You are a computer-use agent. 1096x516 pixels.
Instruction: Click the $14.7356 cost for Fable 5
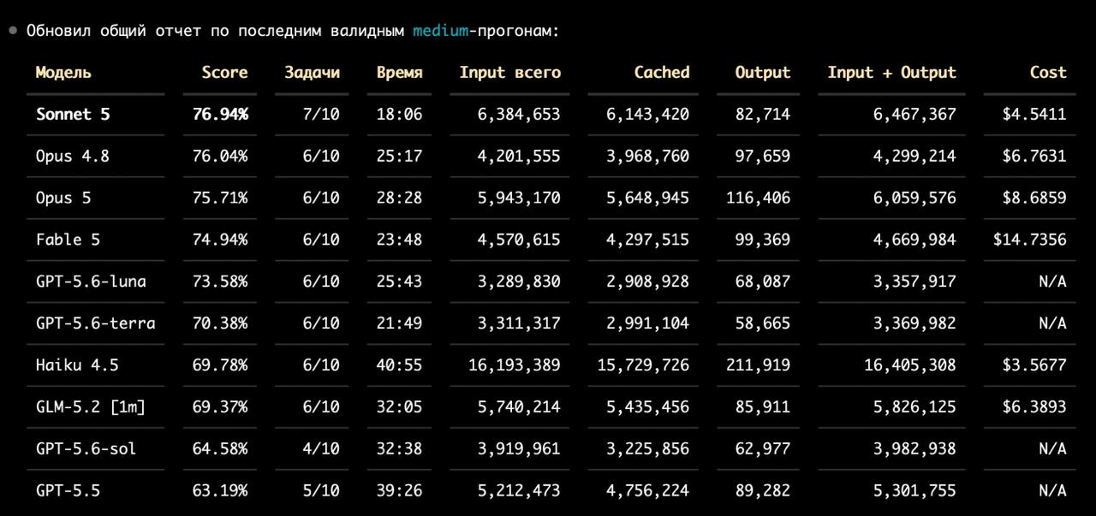(1030, 240)
